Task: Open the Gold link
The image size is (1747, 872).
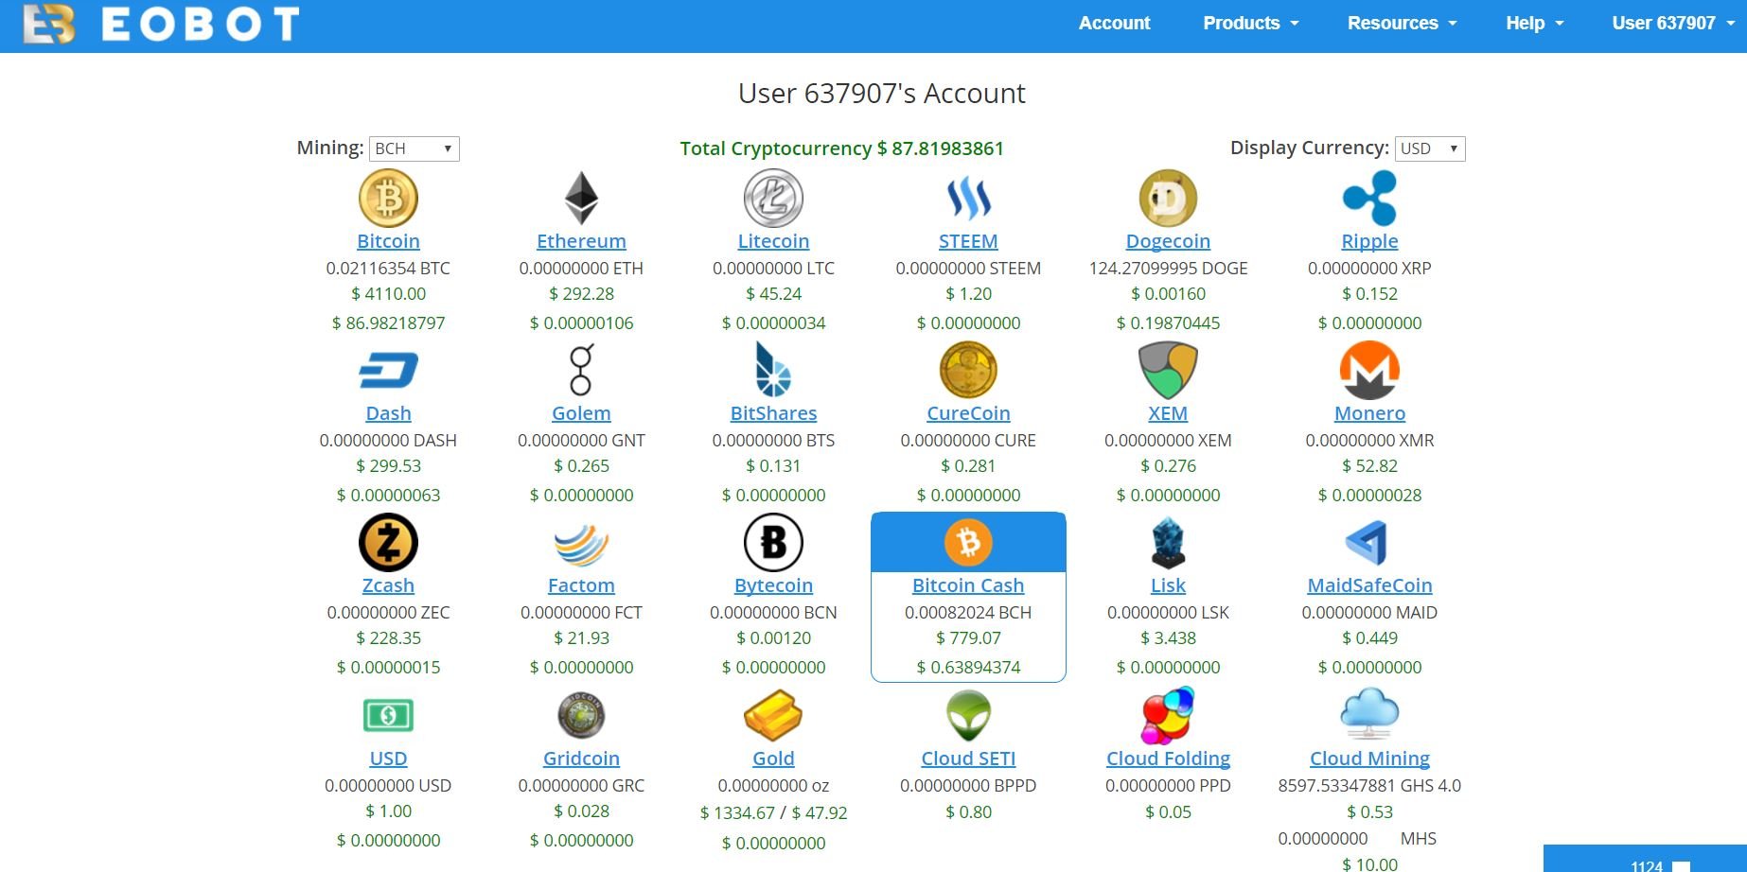Action: 773,759
